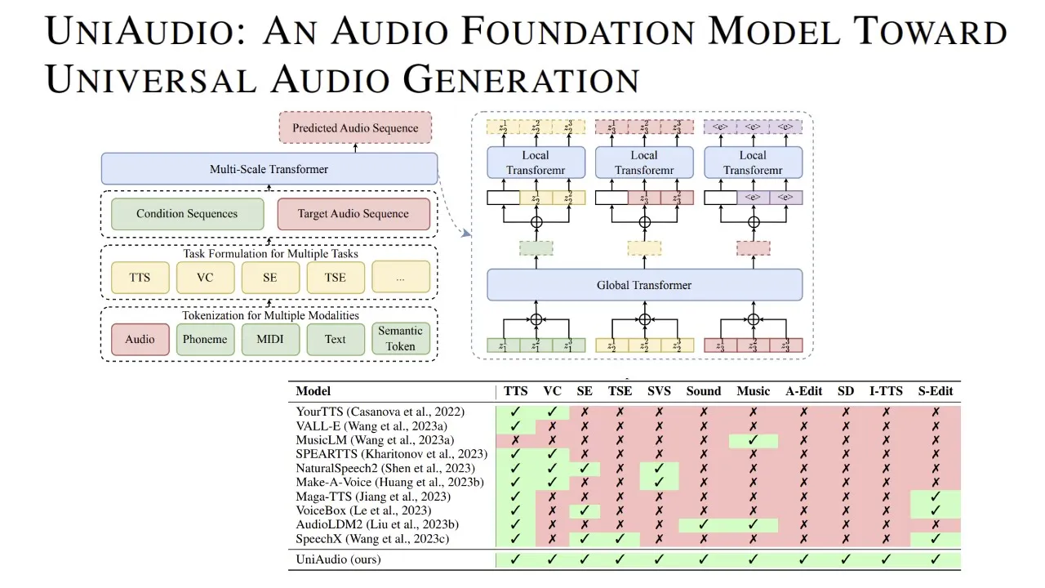This screenshot has height=588, width=1045.
Task: Click the I-TTS column header
Action: pyautogui.click(x=886, y=391)
